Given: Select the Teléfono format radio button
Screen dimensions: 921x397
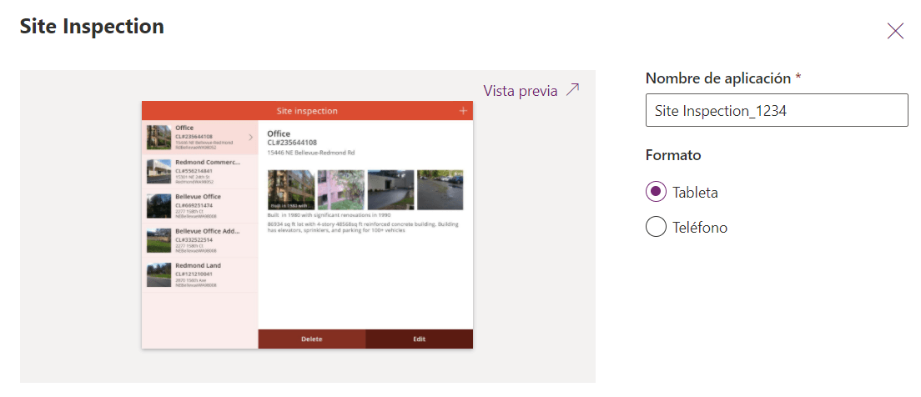Looking at the screenshot, I should click(x=656, y=227).
